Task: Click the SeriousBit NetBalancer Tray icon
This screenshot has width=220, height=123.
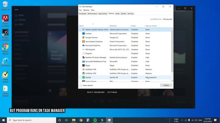Action: [x=84, y=61]
